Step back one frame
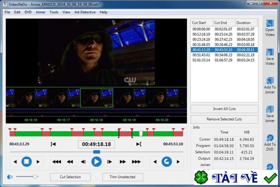This screenshot has width=280, height=187. pyautogui.click(x=83, y=162)
